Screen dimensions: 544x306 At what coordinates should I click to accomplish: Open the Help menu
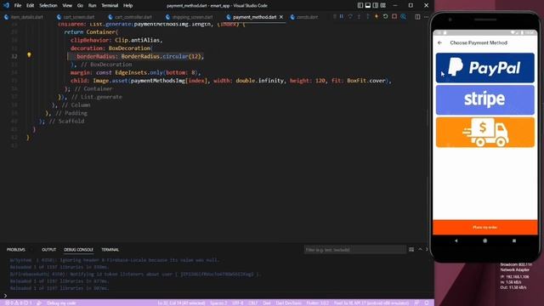[x=128, y=6]
